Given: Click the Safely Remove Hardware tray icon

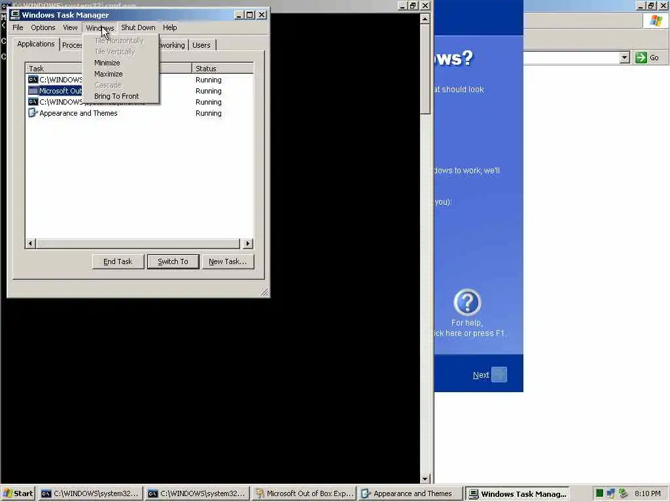Looking at the screenshot, I should [623, 494].
